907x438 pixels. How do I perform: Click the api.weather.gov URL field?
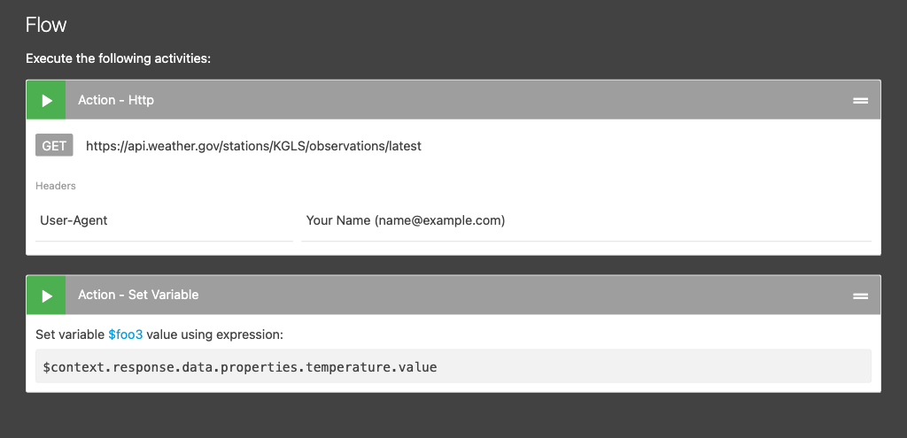tap(253, 146)
